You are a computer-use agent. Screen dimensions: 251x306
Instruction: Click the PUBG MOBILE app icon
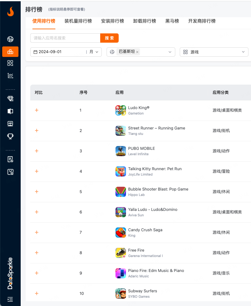point(121,151)
